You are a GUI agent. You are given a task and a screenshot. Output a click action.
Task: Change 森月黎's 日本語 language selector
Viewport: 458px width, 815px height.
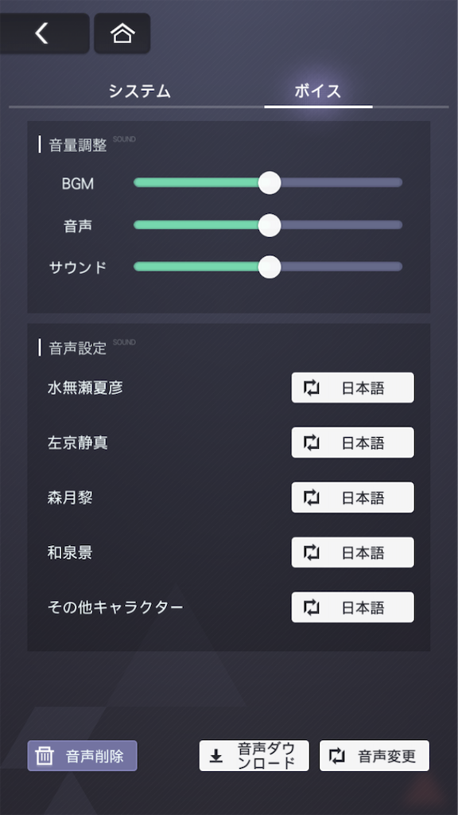click(x=352, y=497)
